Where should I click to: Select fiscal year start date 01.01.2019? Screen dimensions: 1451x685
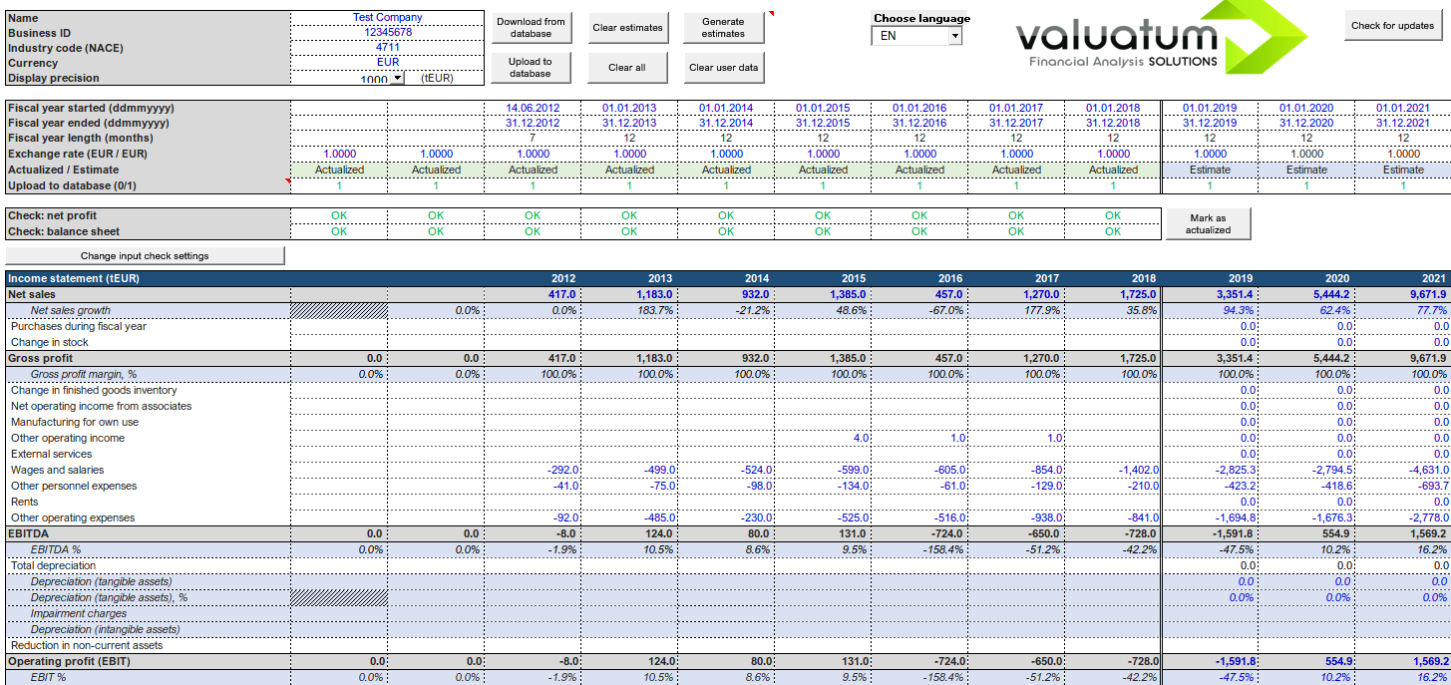point(1210,108)
